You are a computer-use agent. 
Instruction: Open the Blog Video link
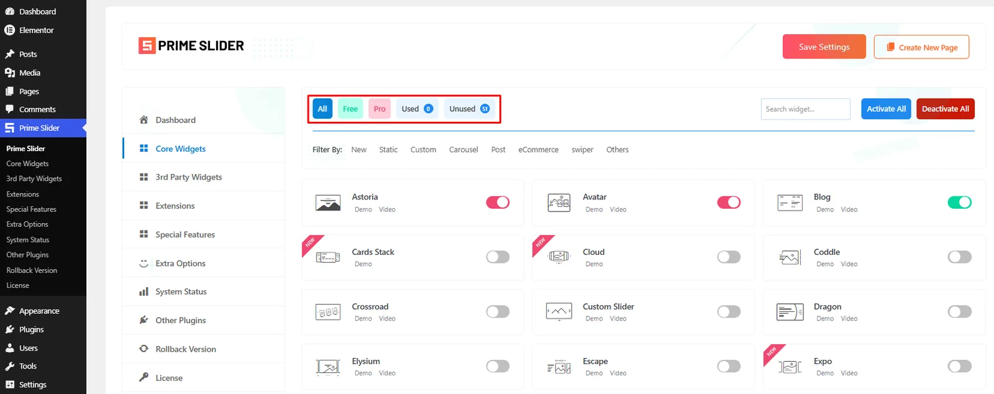point(849,209)
